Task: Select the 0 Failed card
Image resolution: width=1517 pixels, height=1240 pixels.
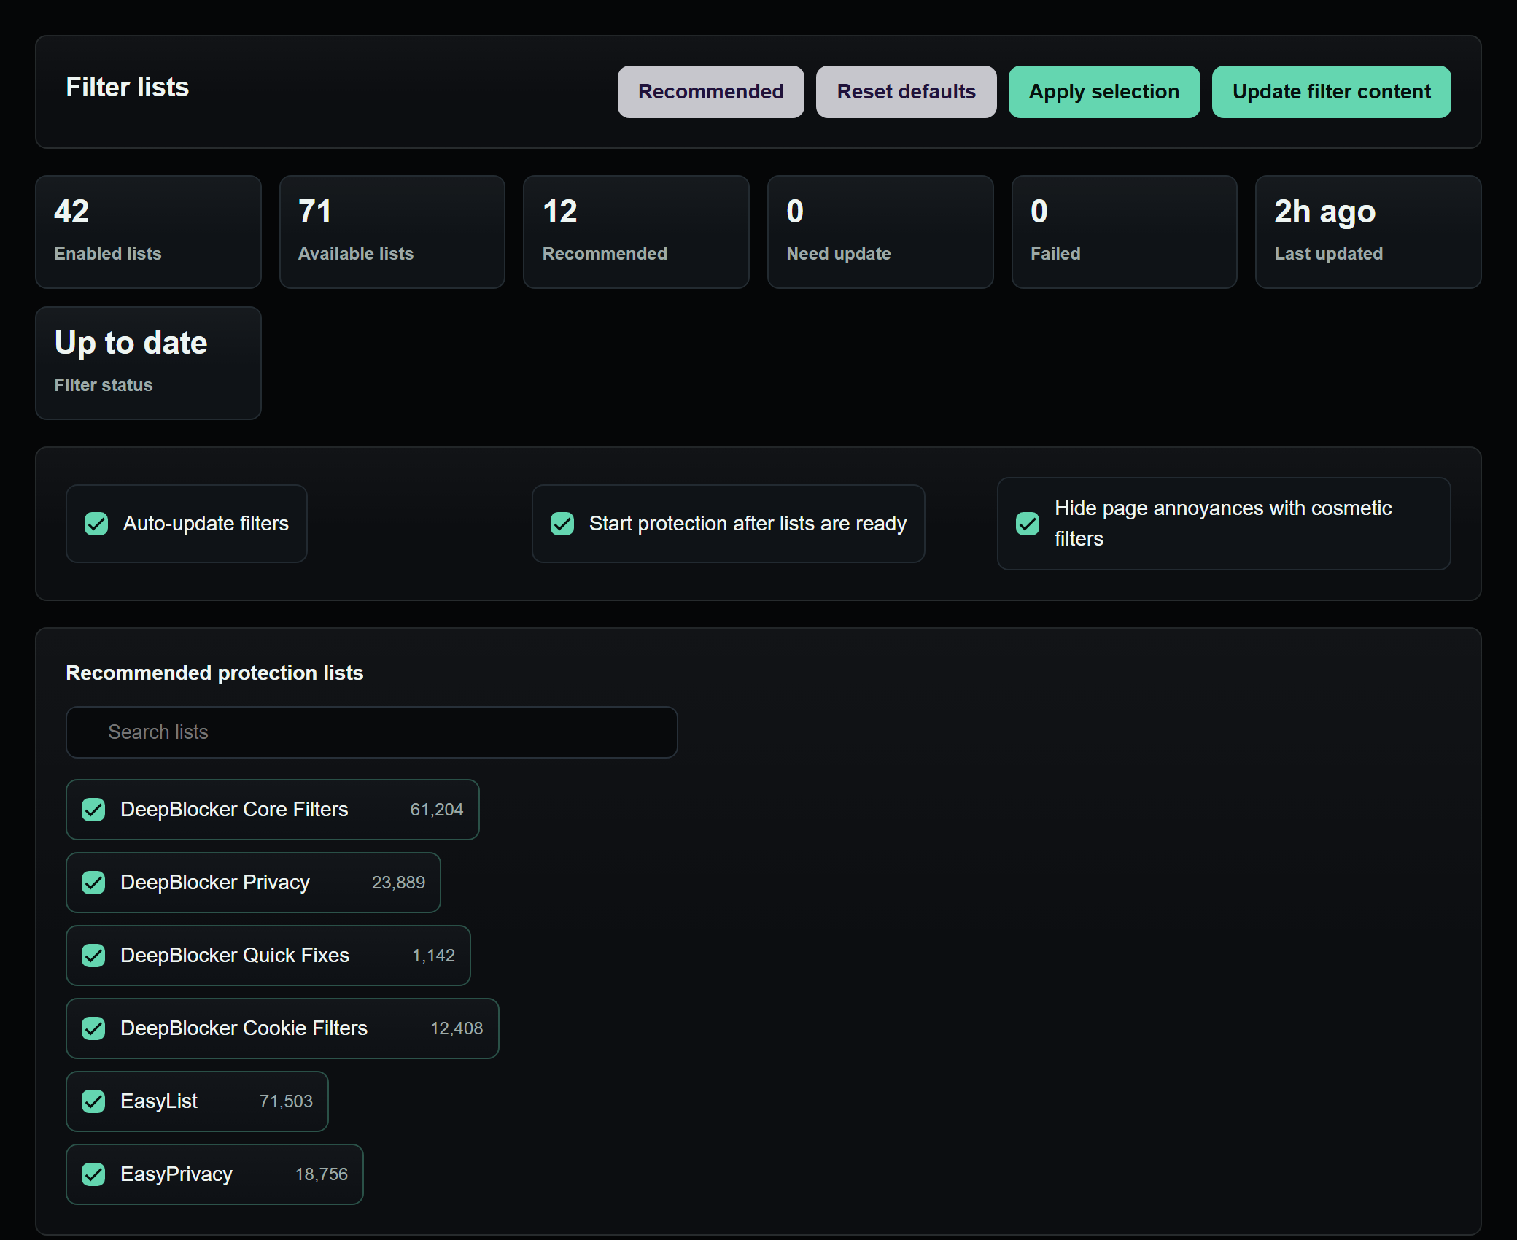Action: [1125, 232]
